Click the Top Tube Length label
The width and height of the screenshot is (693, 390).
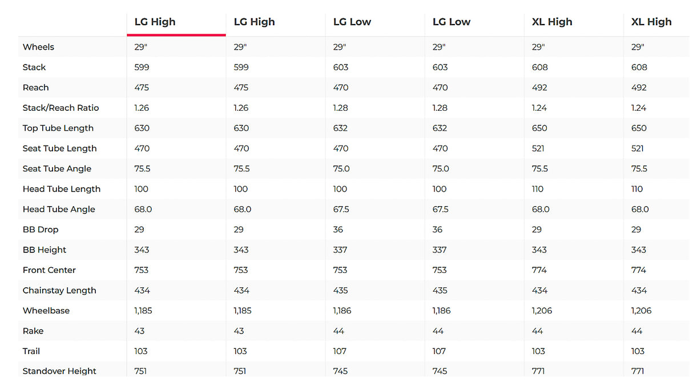(x=58, y=128)
